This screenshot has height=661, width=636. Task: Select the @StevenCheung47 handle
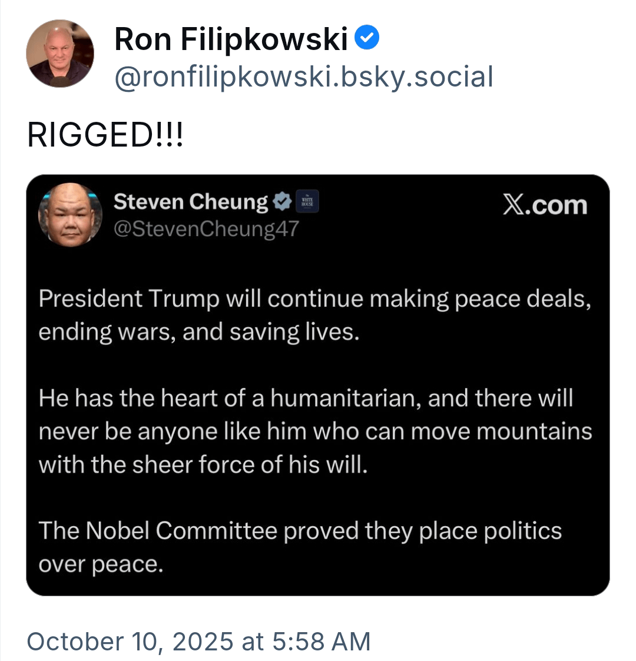pos(206,228)
